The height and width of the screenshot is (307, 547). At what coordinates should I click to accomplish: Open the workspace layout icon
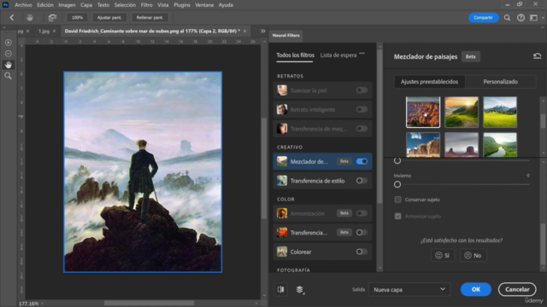tap(533, 18)
